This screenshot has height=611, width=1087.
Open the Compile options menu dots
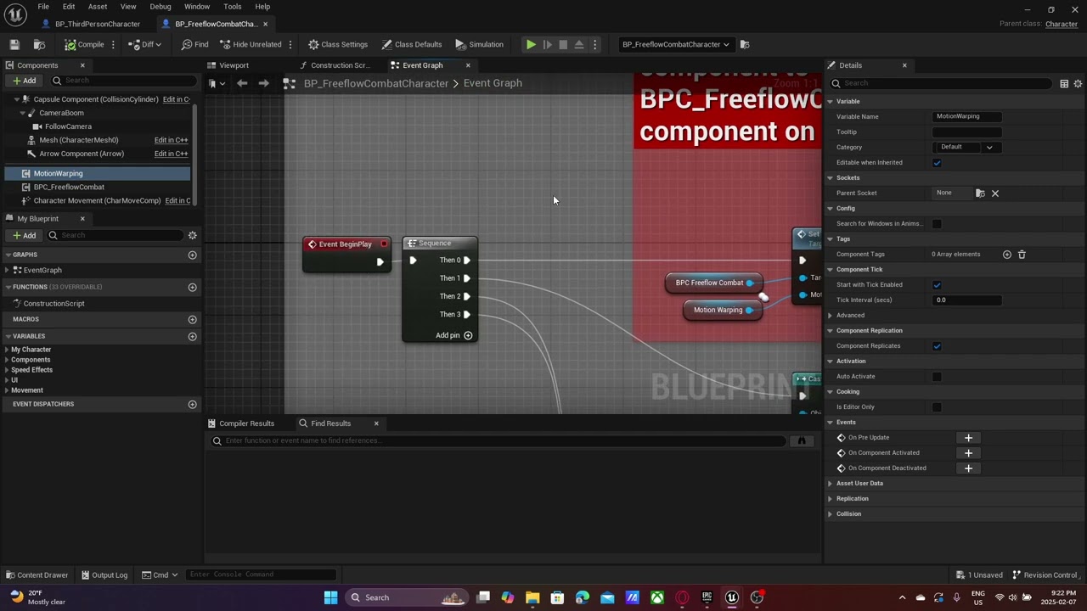(113, 44)
